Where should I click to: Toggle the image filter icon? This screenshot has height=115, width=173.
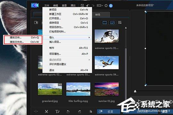pos(112,23)
